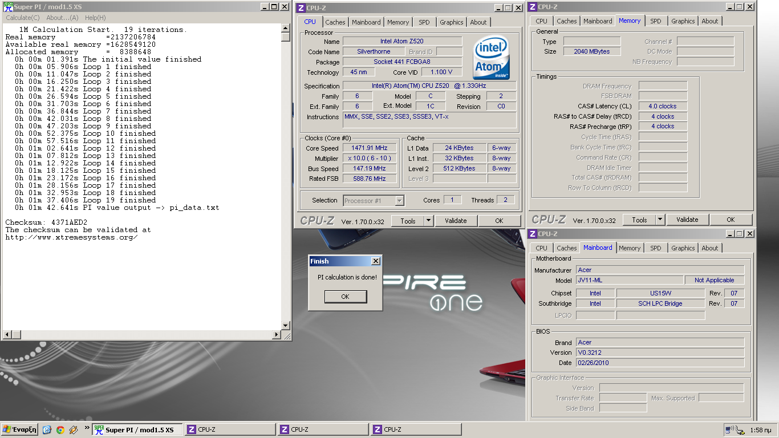Click Validate in the CPU-Z CPU window
This screenshot has height=438, width=779.
click(456, 221)
